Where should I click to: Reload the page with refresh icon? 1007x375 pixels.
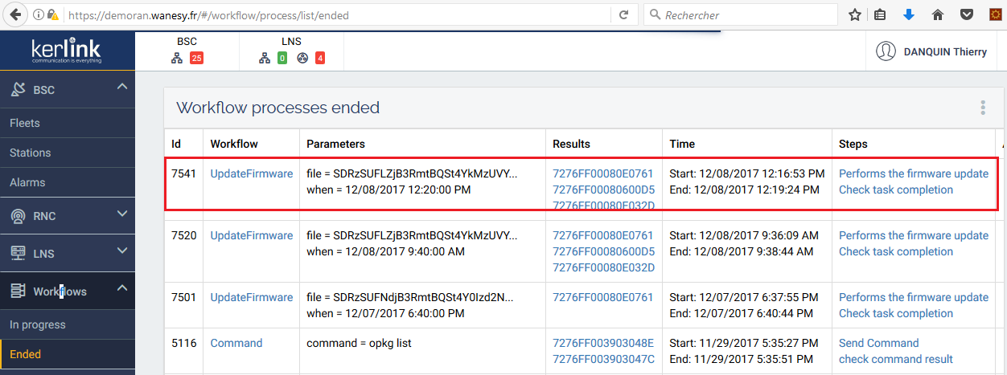623,15
